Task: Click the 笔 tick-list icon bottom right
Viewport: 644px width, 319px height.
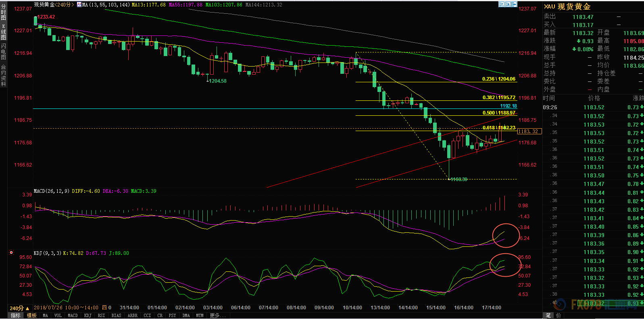Action: pyautogui.click(x=548, y=315)
